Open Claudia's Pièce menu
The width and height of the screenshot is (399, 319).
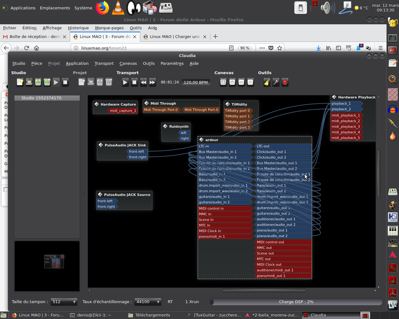37,63
